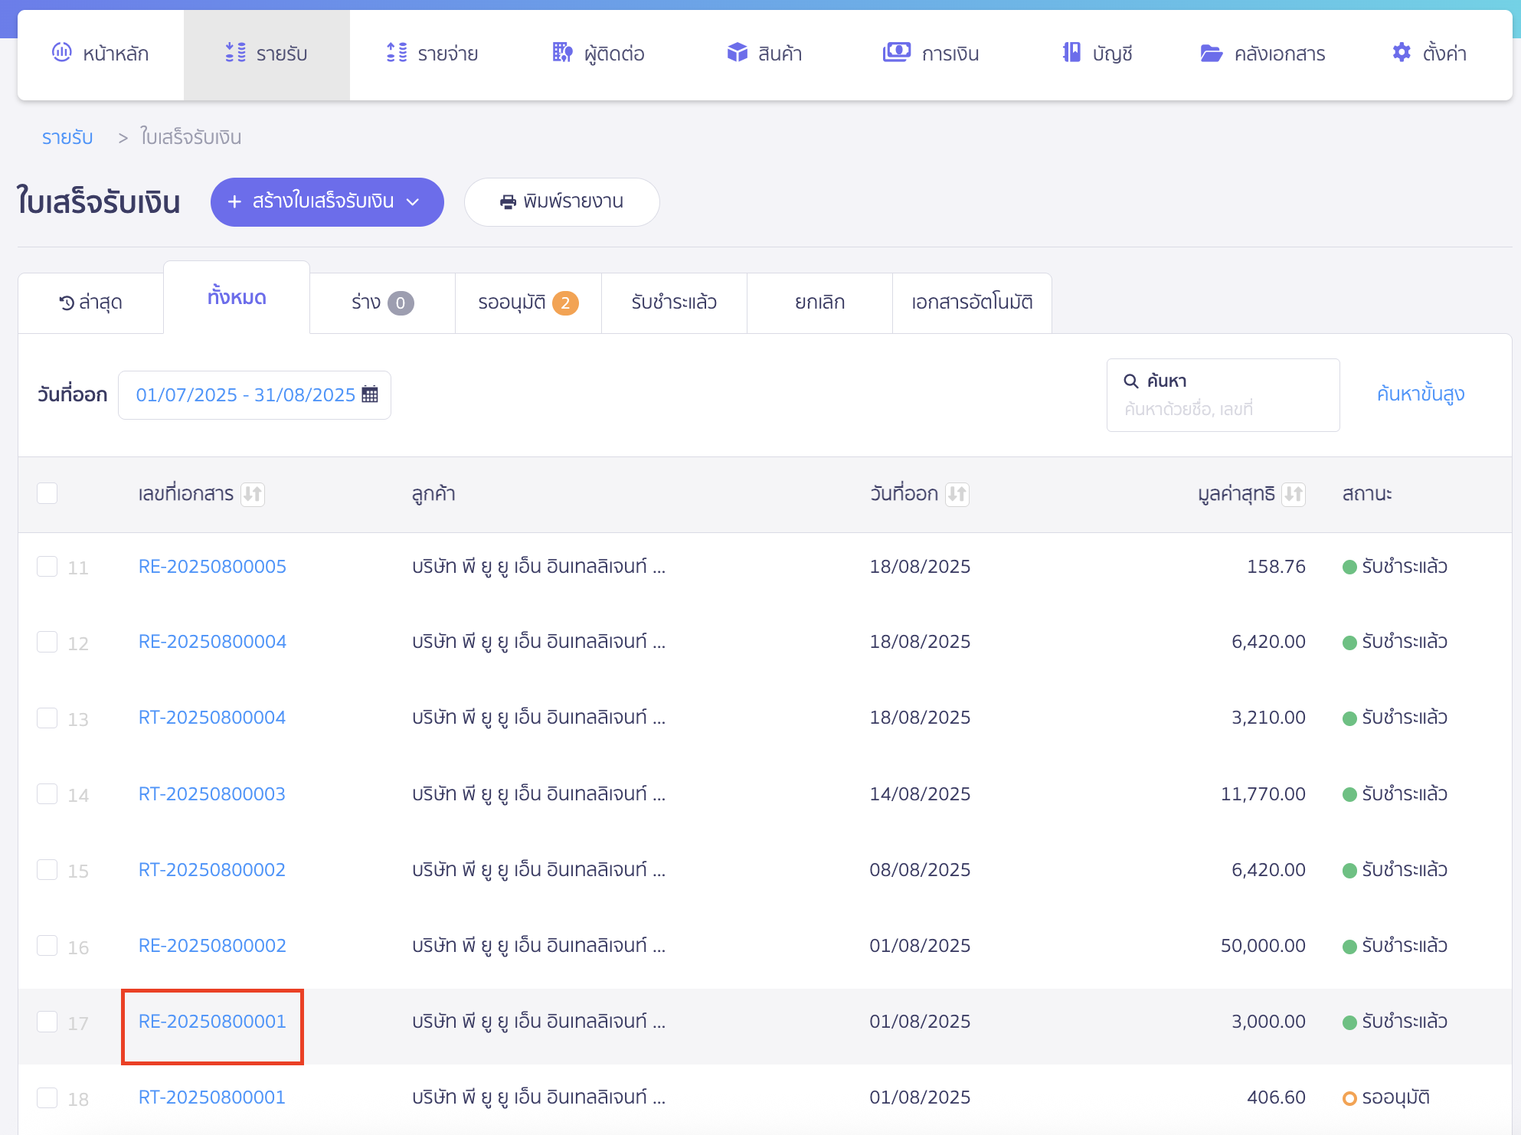Click the home dashboard icon
This screenshot has height=1135, width=1521.
point(61,53)
